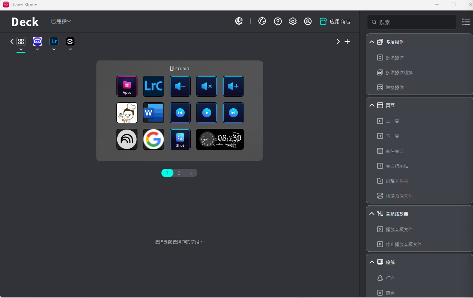Collapse the 系統 group

point(372,263)
